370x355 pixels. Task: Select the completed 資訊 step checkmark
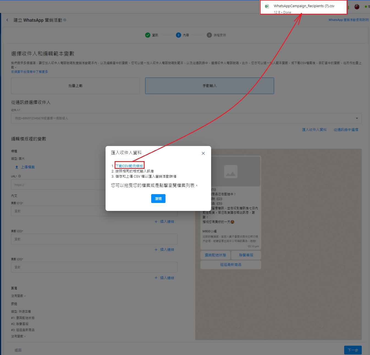148,35
